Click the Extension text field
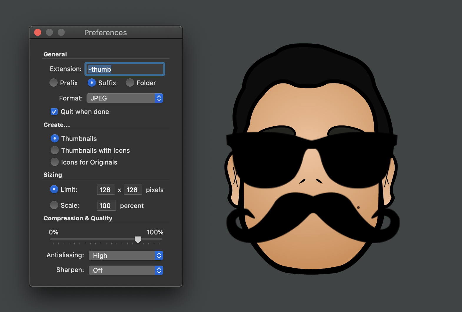 point(125,69)
